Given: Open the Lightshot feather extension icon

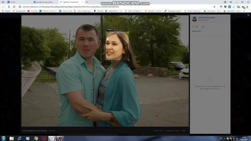Looking at the screenshot, I should [x=234, y=7].
